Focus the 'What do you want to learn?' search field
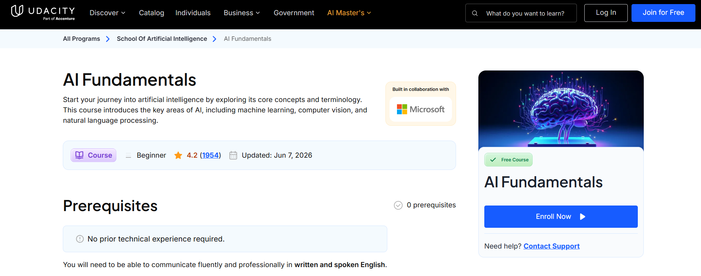Viewport: 701px width, 276px height. (x=521, y=13)
